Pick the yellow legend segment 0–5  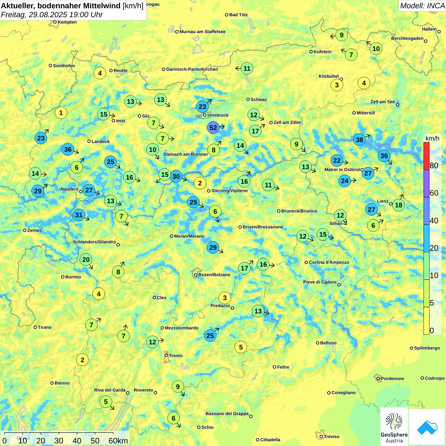426,321
